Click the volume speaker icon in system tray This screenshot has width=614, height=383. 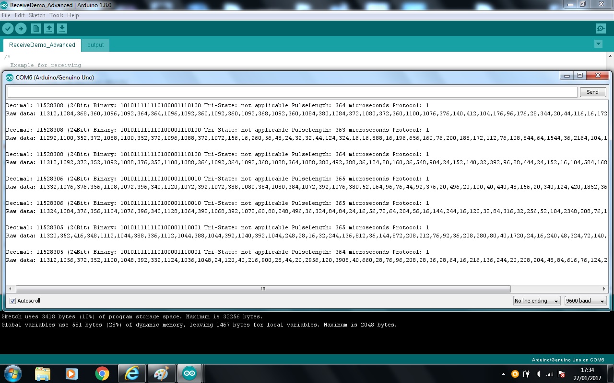[539, 374]
